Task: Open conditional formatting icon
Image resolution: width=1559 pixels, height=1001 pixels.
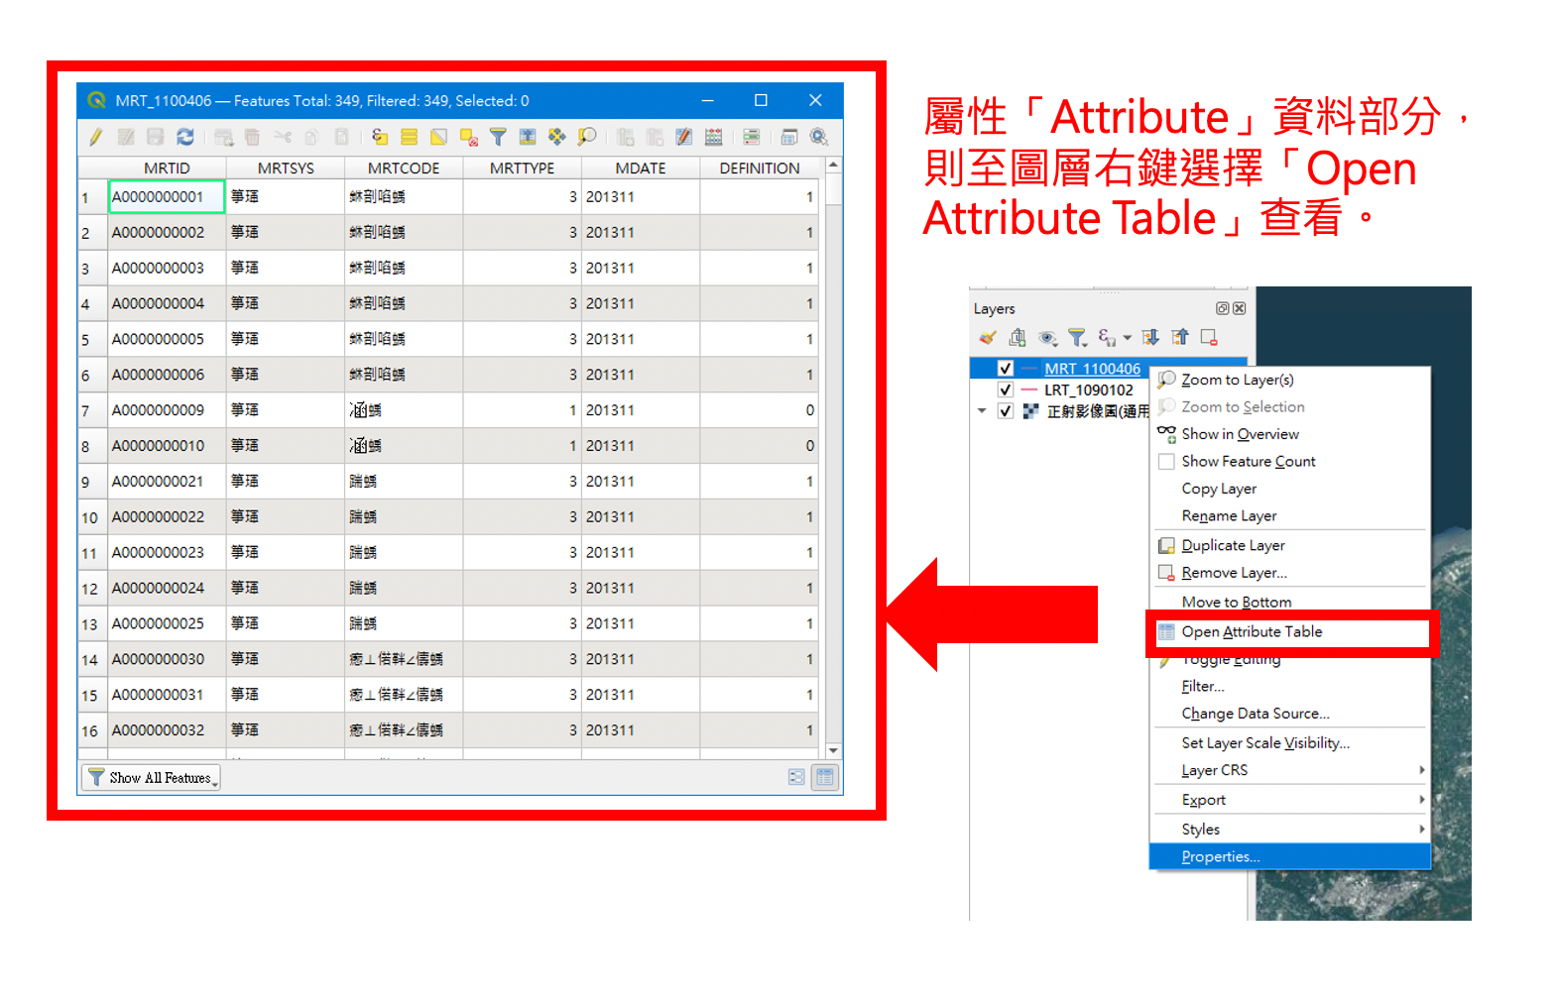Action: click(x=752, y=137)
